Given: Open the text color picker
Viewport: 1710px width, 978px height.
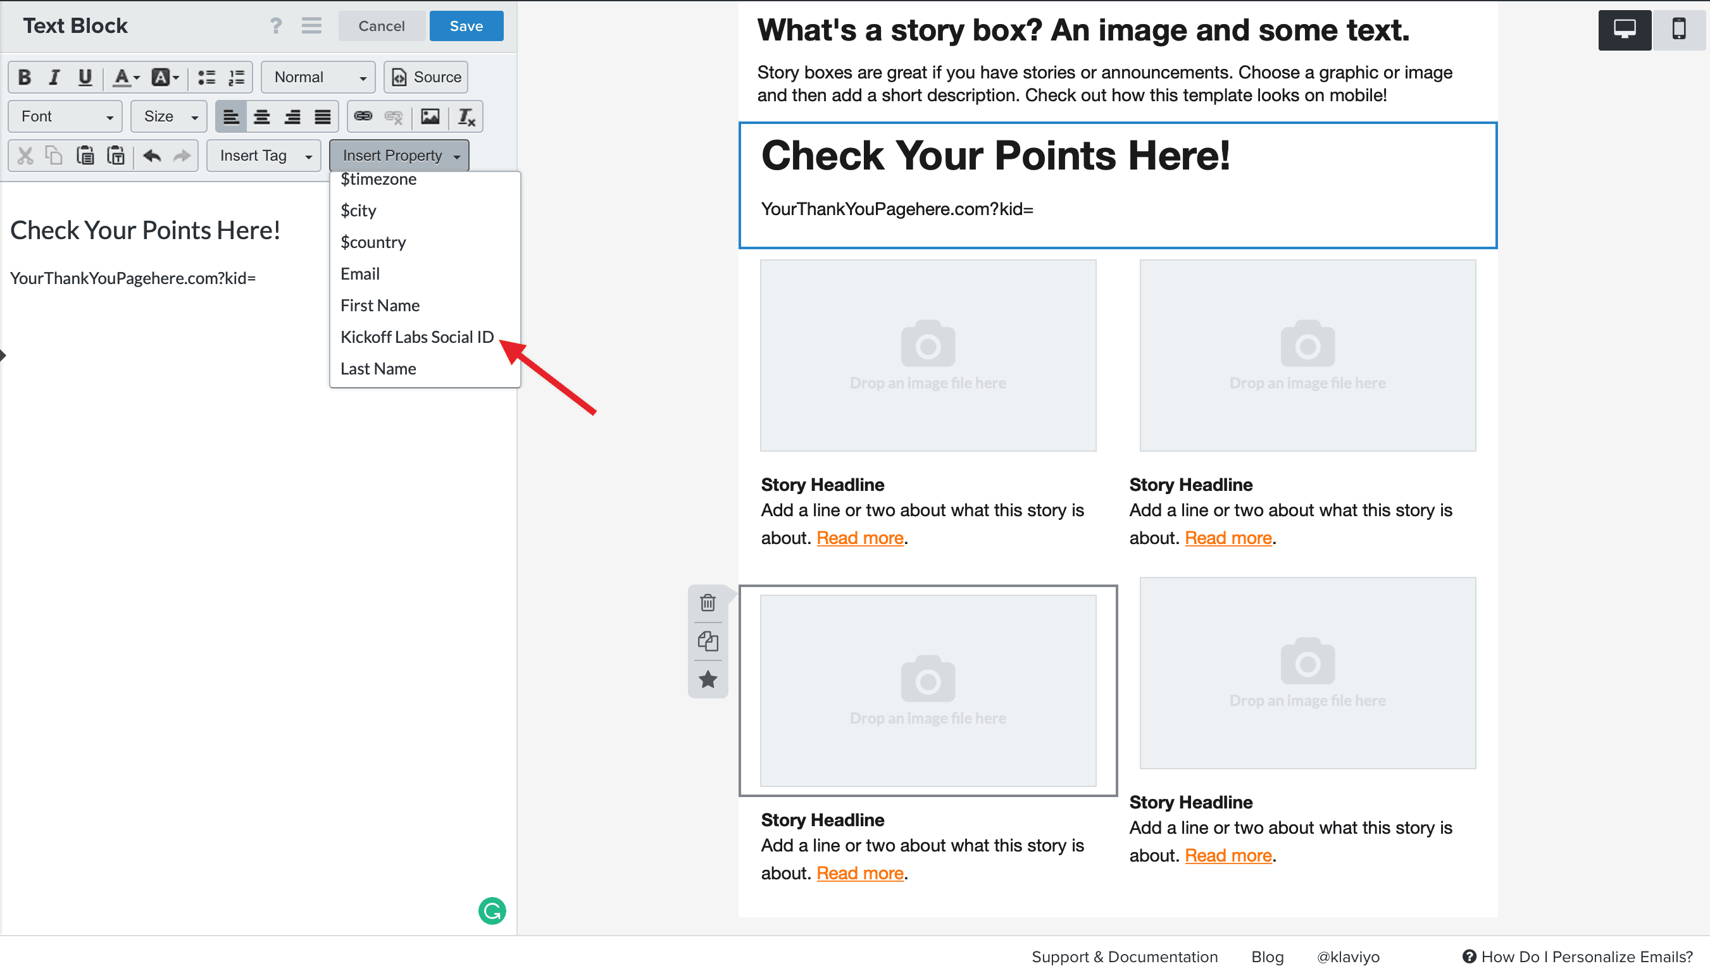Looking at the screenshot, I should tap(126, 77).
